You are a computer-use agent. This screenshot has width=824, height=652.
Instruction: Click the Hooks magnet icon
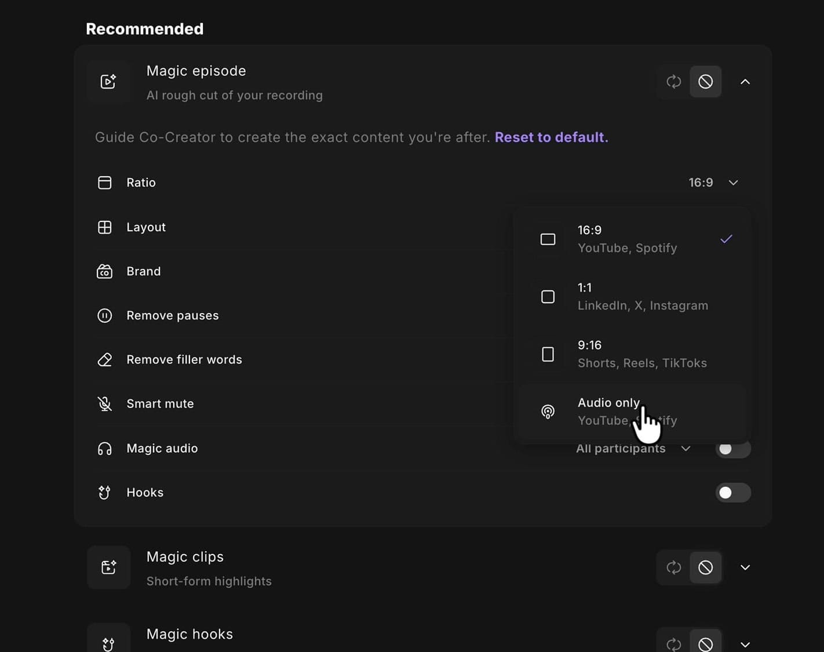pyautogui.click(x=105, y=493)
